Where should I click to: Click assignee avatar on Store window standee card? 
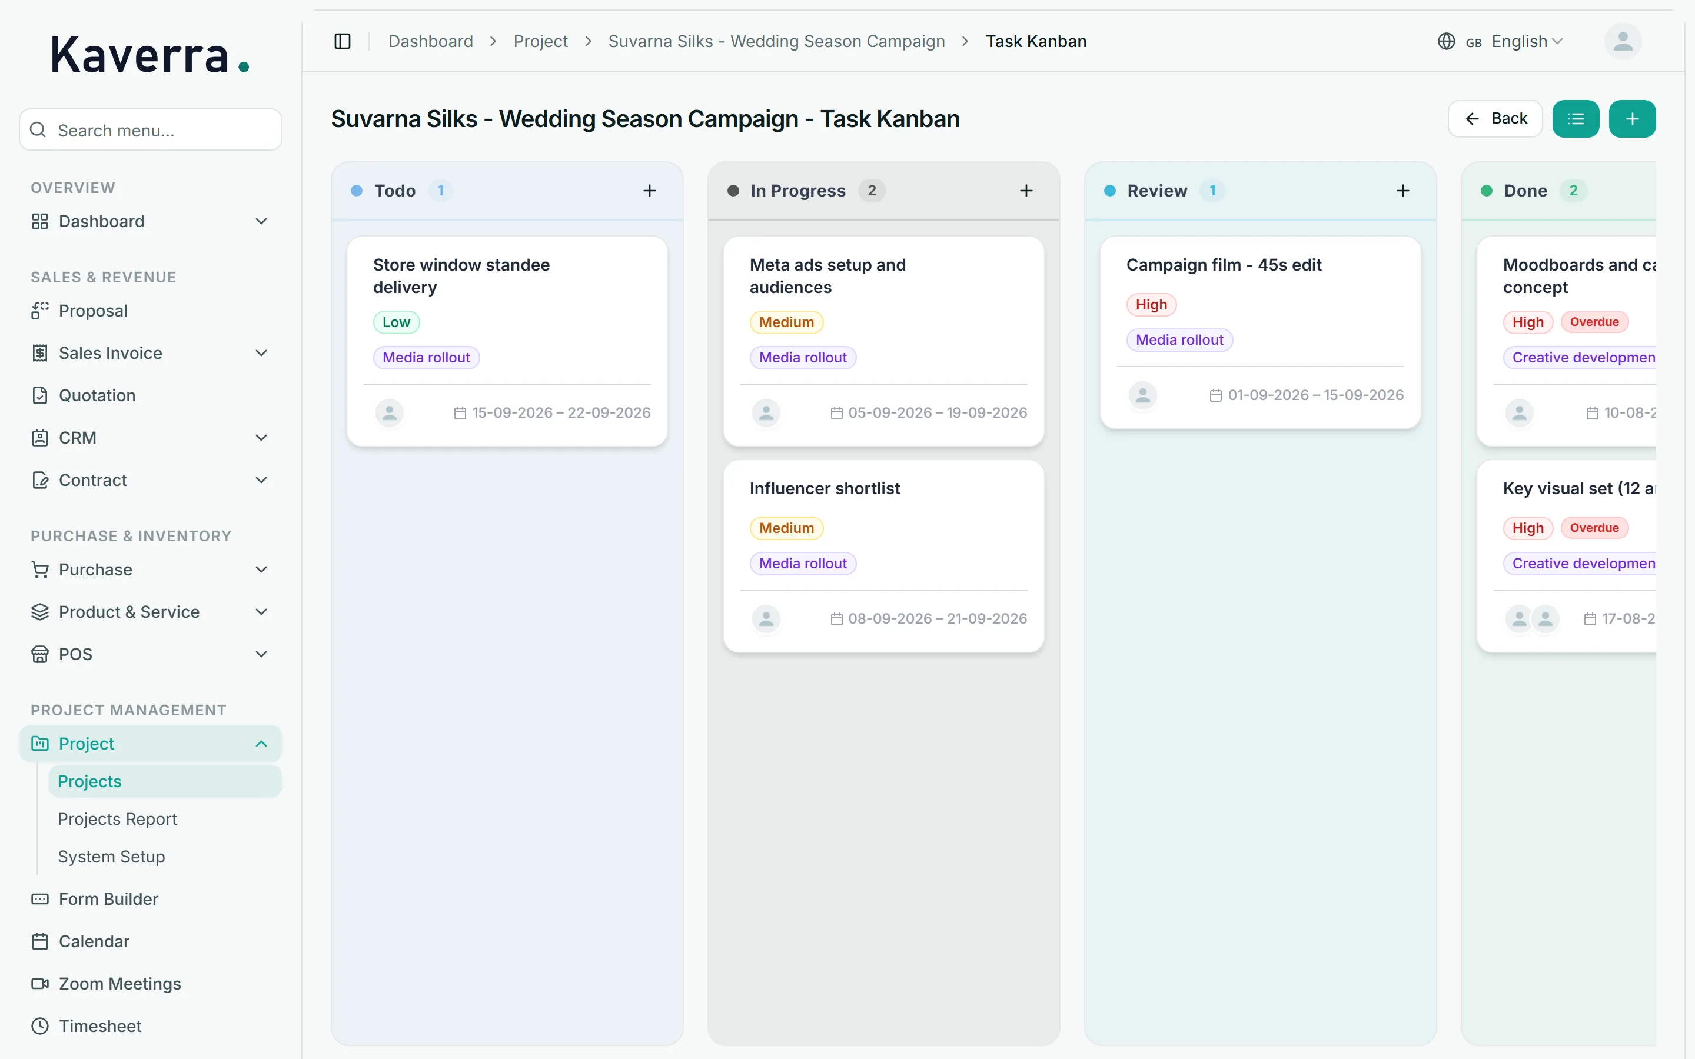pyautogui.click(x=390, y=413)
